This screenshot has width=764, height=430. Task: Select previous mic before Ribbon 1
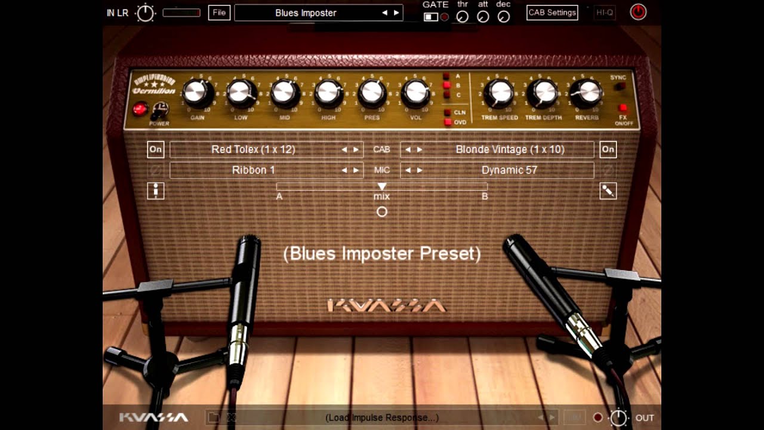[x=344, y=170]
